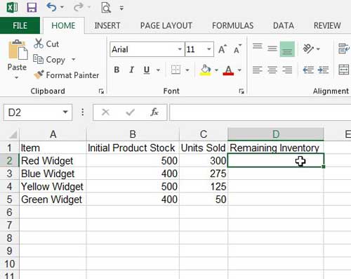Image resolution: width=351 pixels, height=279 pixels.
Task: Confirm entry with the checkmark button
Action: [x=130, y=112]
